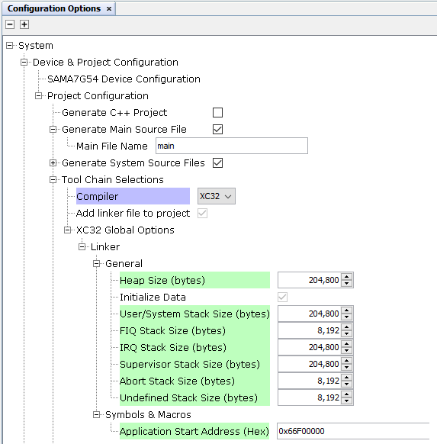Image resolution: width=437 pixels, height=444 pixels.
Task: Expand Generate System Source Files node
Action: (x=53, y=162)
